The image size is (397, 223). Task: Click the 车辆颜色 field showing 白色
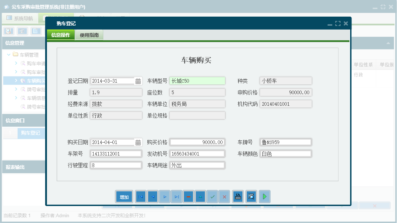point(285,154)
